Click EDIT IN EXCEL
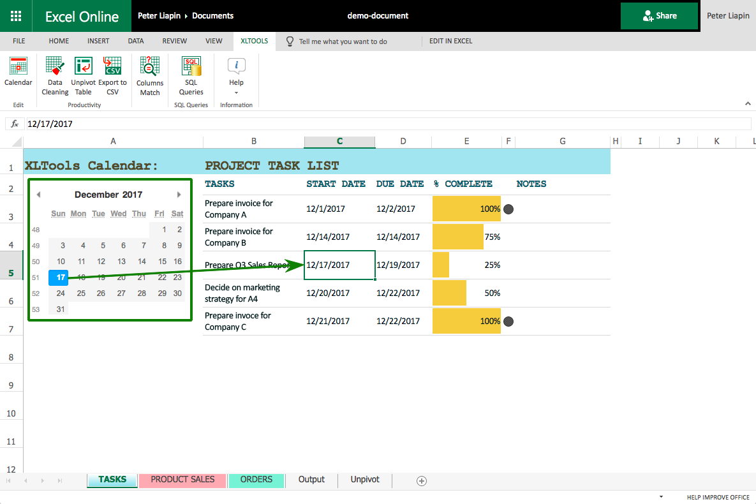 (x=451, y=41)
